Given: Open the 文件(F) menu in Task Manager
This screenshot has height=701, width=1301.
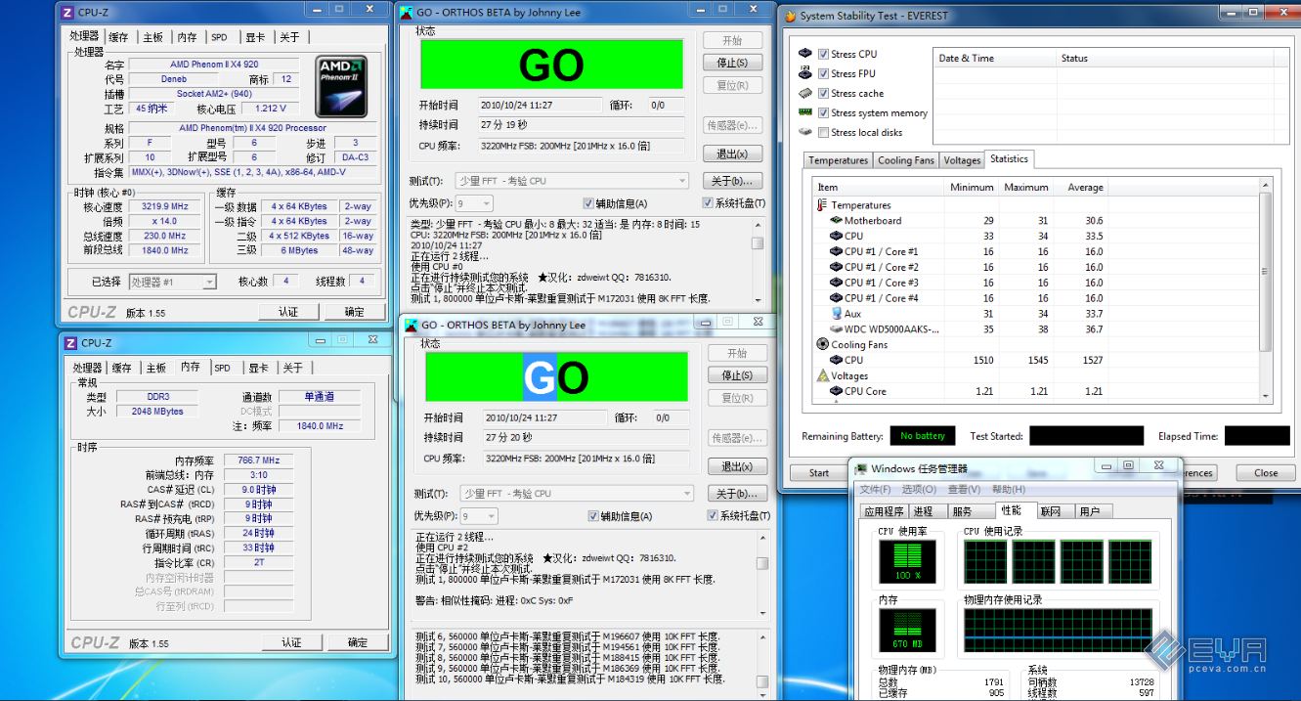Looking at the screenshot, I should click(x=876, y=489).
